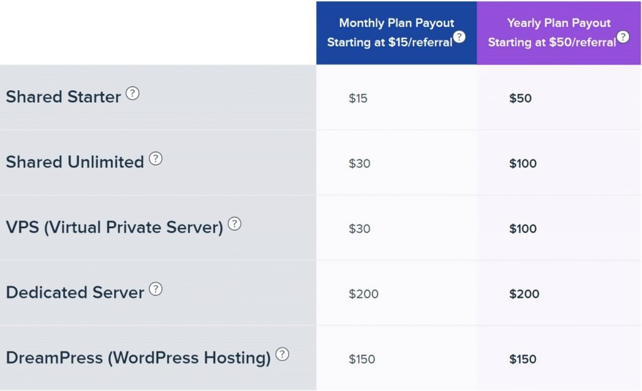The height and width of the screenshot is (391, 642).
Task: Select the Yearly Plan Payout column header
Action: coord(559,33)
